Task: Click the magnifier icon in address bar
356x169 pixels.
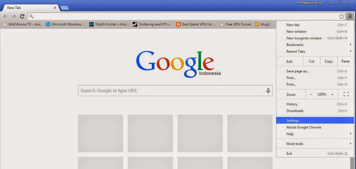Action: [x=32, y=16]
